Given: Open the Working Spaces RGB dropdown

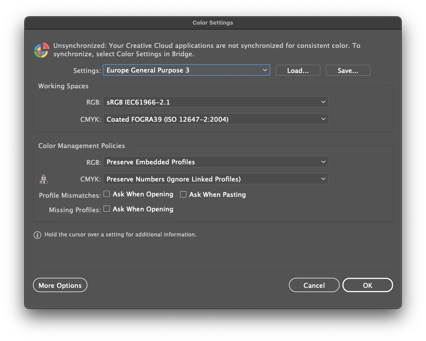Looking at the screenshot, I should tap(216, 102).
